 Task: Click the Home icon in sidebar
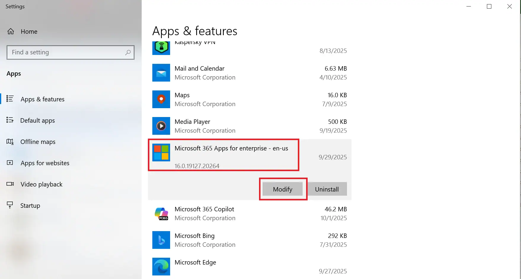[x=11, y=32]
